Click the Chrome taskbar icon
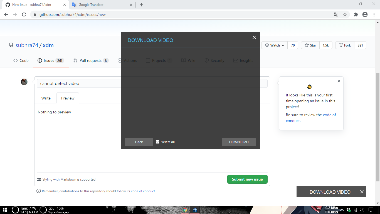380x214 pixels. point(185,210)
